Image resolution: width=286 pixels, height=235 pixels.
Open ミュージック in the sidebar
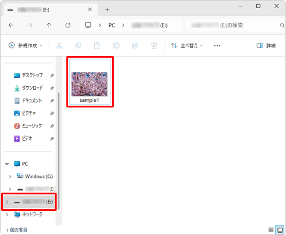[x=28, y=126]
